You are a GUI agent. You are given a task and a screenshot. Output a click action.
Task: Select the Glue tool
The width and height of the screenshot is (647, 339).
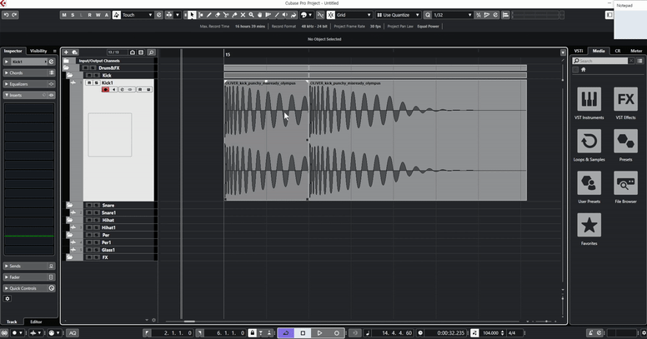pyautogui.click(x=234, y=15)
